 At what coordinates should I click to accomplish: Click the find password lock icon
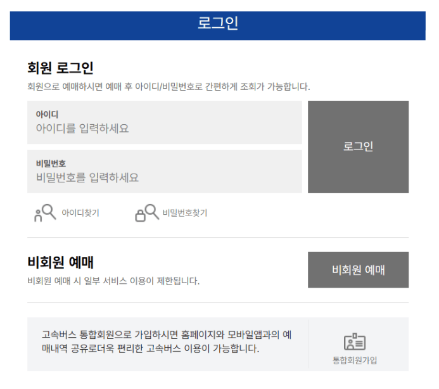pos(147,213)
